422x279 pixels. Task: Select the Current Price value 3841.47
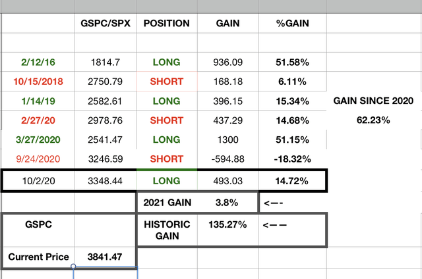point(105,257)
